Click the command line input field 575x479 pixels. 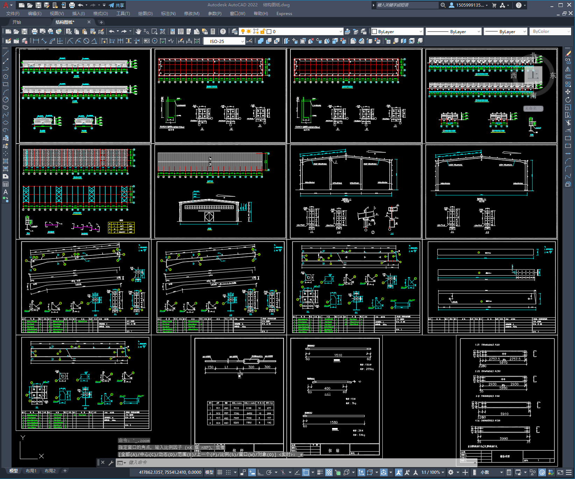[x=301, y=462]
